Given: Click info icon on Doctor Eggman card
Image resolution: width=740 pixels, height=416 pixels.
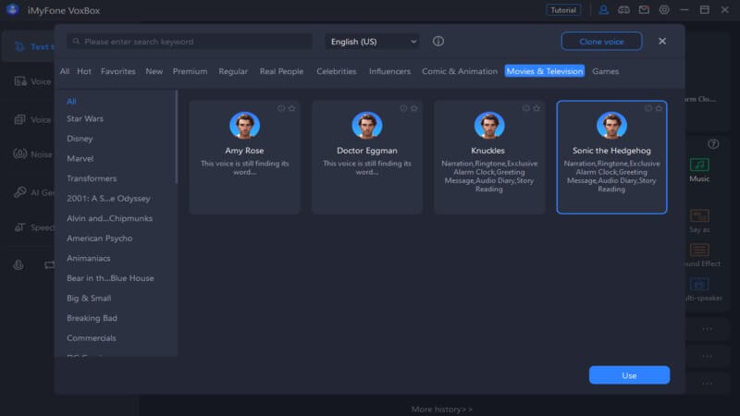Looking at the screenshot, I should [x=403, y=108].
